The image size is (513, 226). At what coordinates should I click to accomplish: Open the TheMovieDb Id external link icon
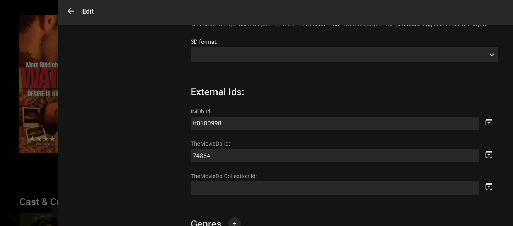pos(489,155)
